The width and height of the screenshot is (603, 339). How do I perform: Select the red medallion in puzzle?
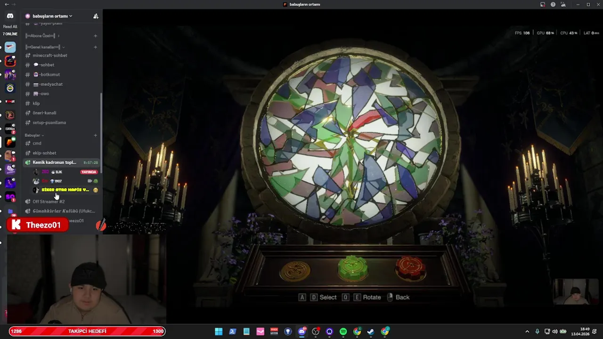pyautogui.click(x=411, y=268)
